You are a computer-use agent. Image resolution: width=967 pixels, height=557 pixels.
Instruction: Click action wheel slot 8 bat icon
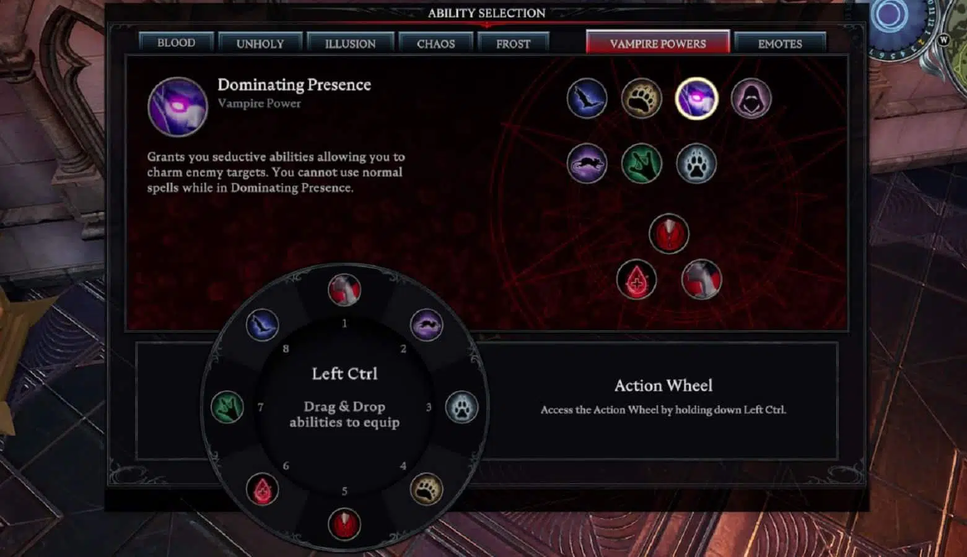pos(262,324)
